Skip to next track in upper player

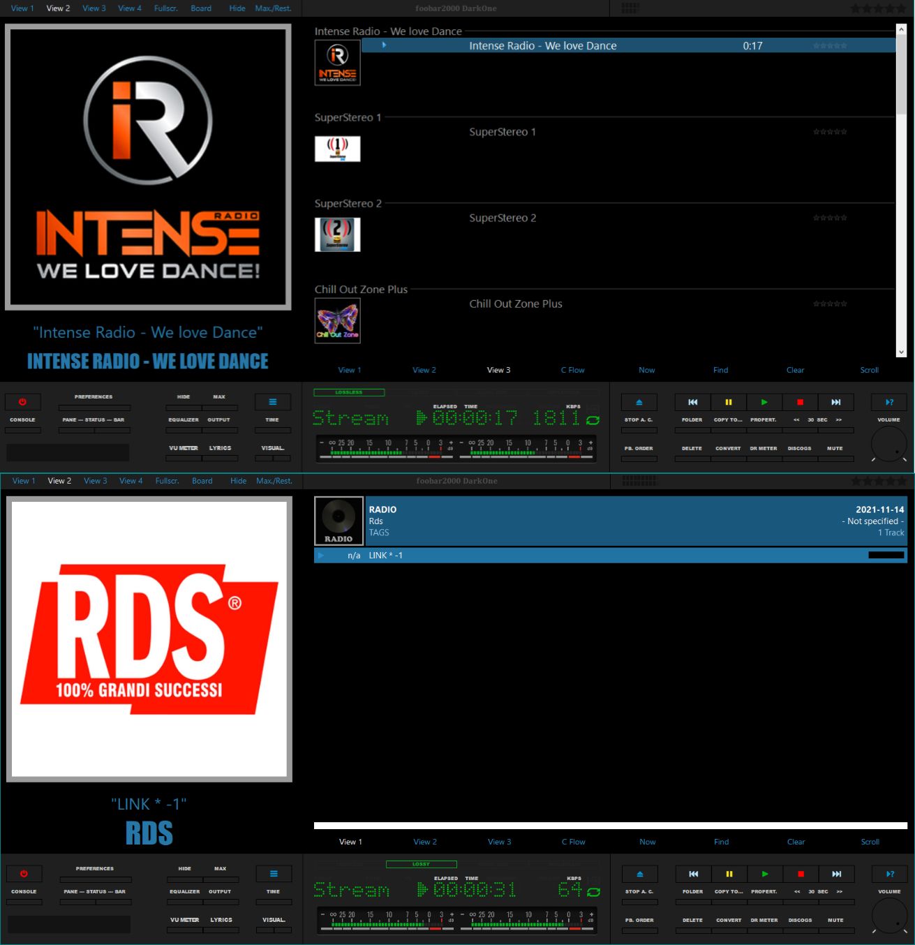pos(835,402)
